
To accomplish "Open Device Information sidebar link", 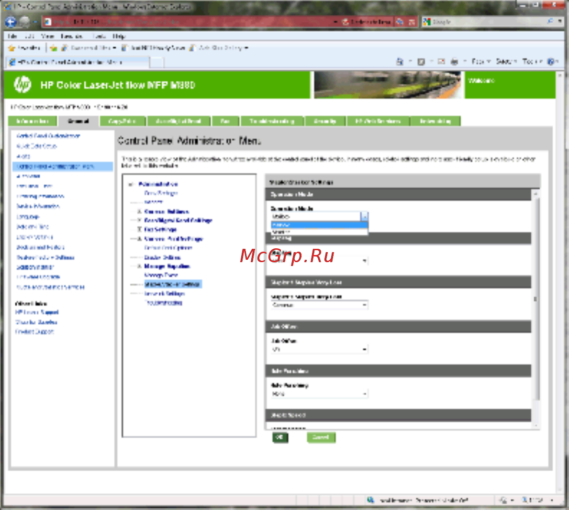I will (x=38, y=206).
